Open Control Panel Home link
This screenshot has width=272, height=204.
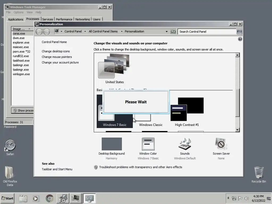coord(54,42)
